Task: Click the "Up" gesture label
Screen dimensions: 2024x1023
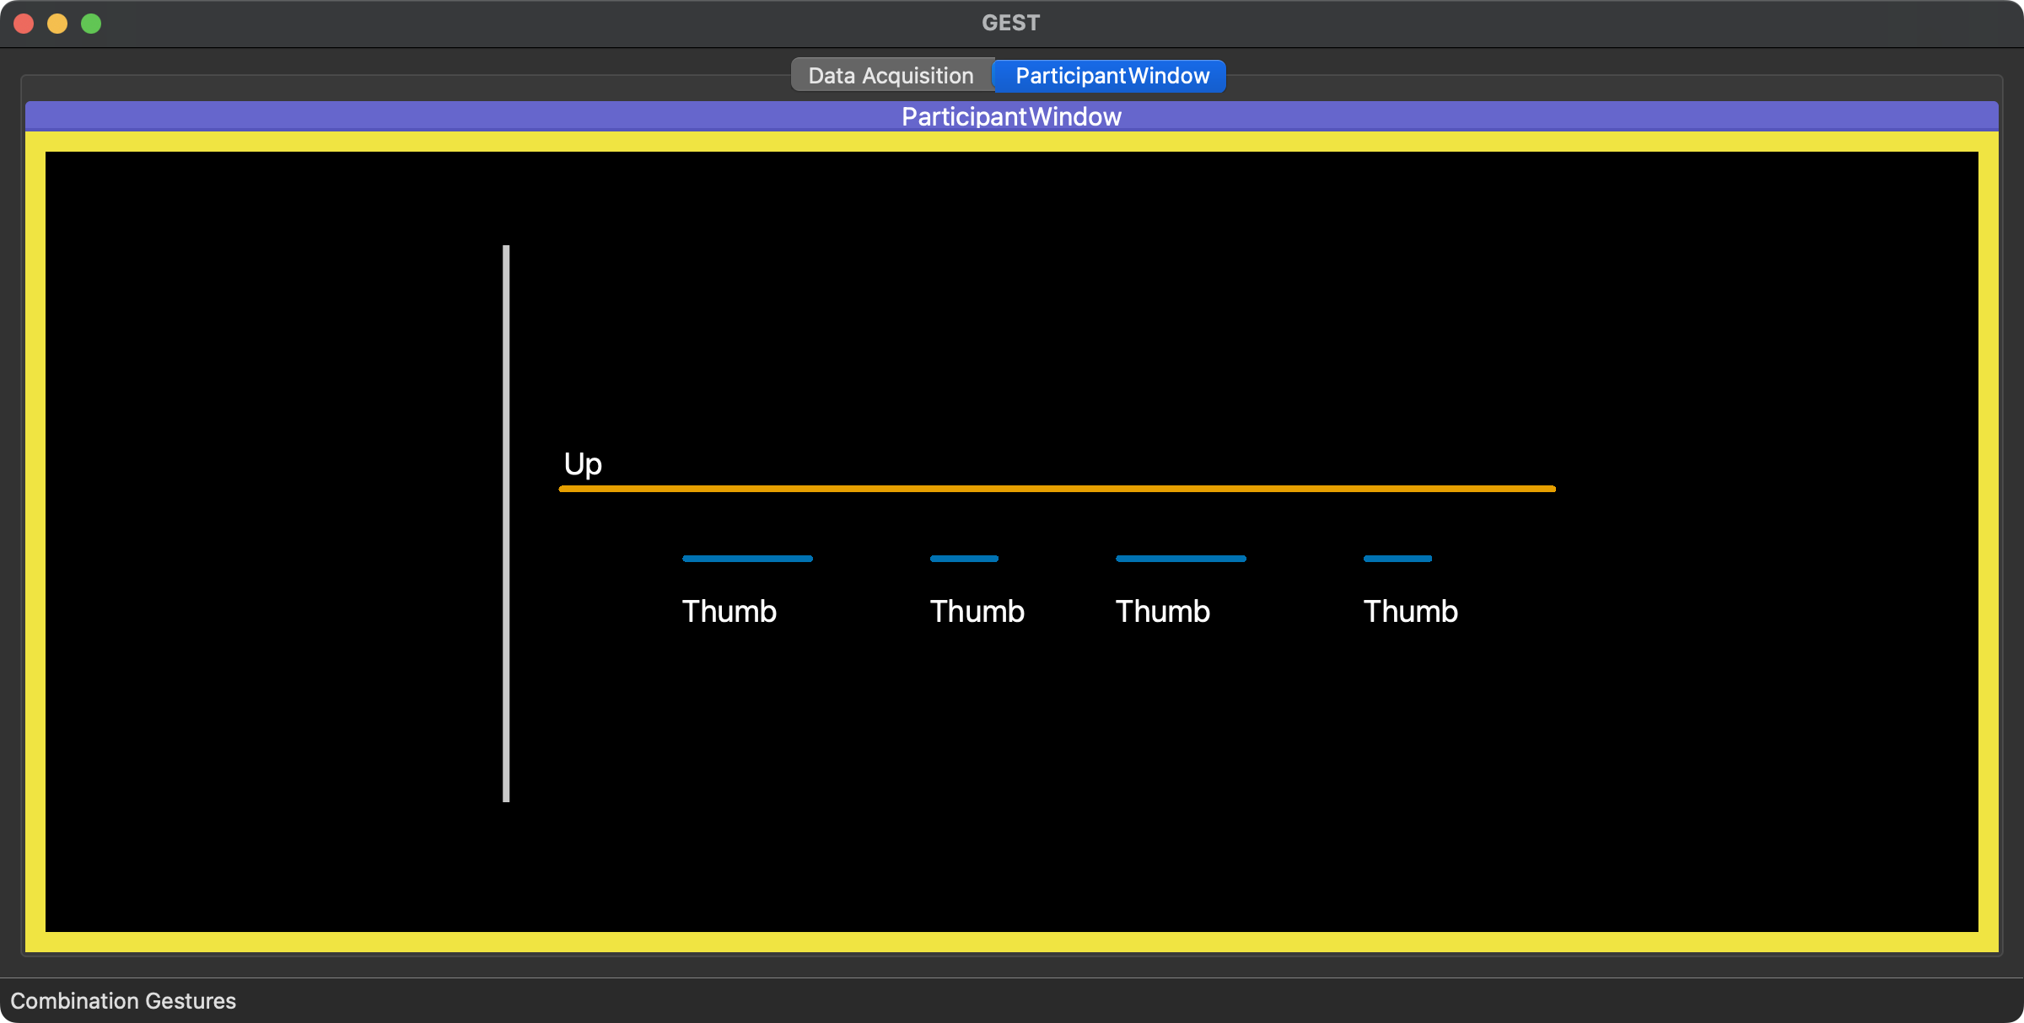Action: pyautogui.click(x=583, y=464)
